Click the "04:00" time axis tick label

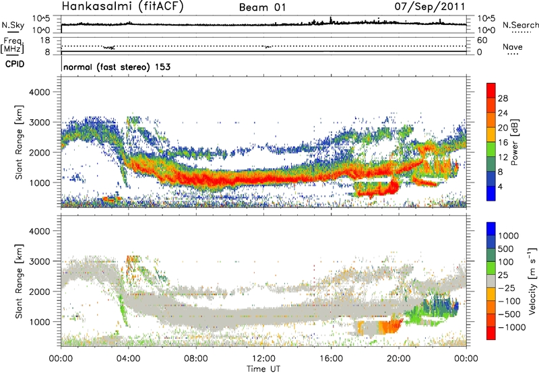pos(128,359)
